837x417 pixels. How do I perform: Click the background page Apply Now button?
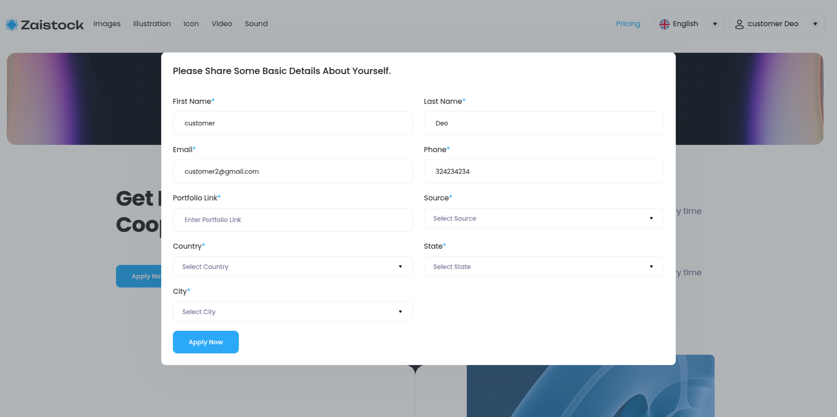coord(139,276)
